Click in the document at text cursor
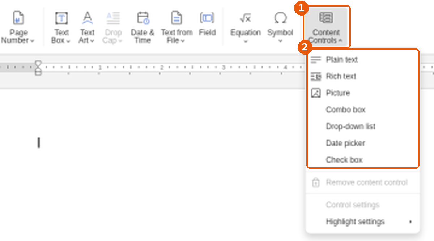This screenshot has width=434, height=241. pyautogui.click(x=39, y=143)
